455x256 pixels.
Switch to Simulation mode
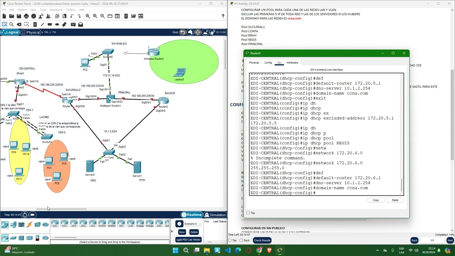(215, 215)
